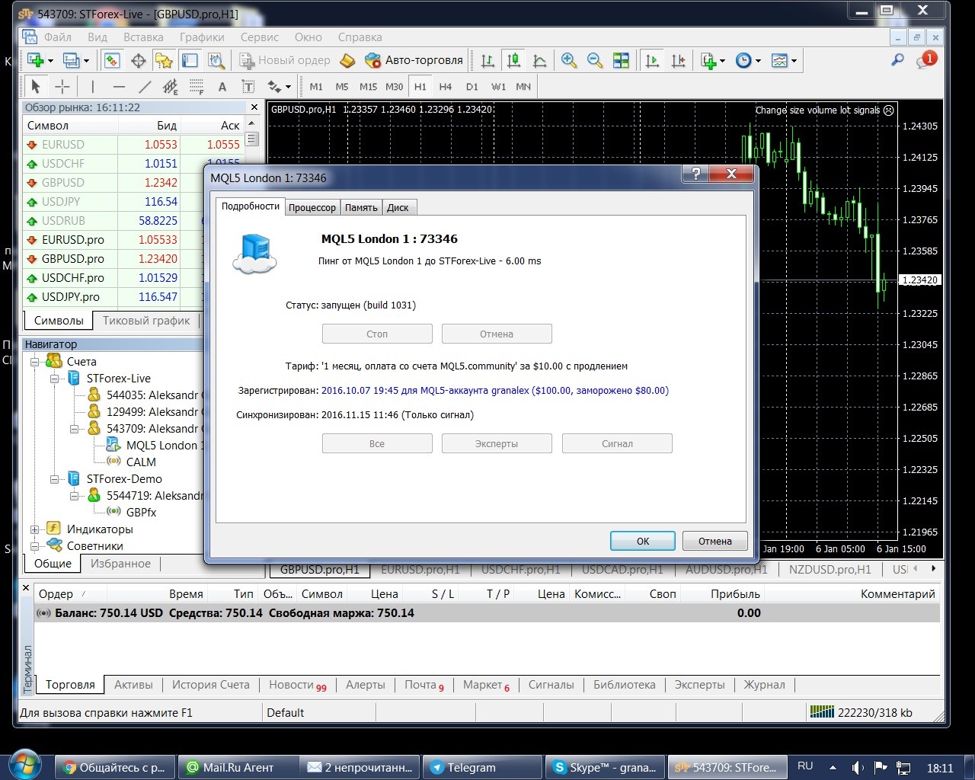The height and width of the screenshot is (780, 975).
Task: Switch the chart to bar chart
Action: pyautogui.click(x=488, y=60)
